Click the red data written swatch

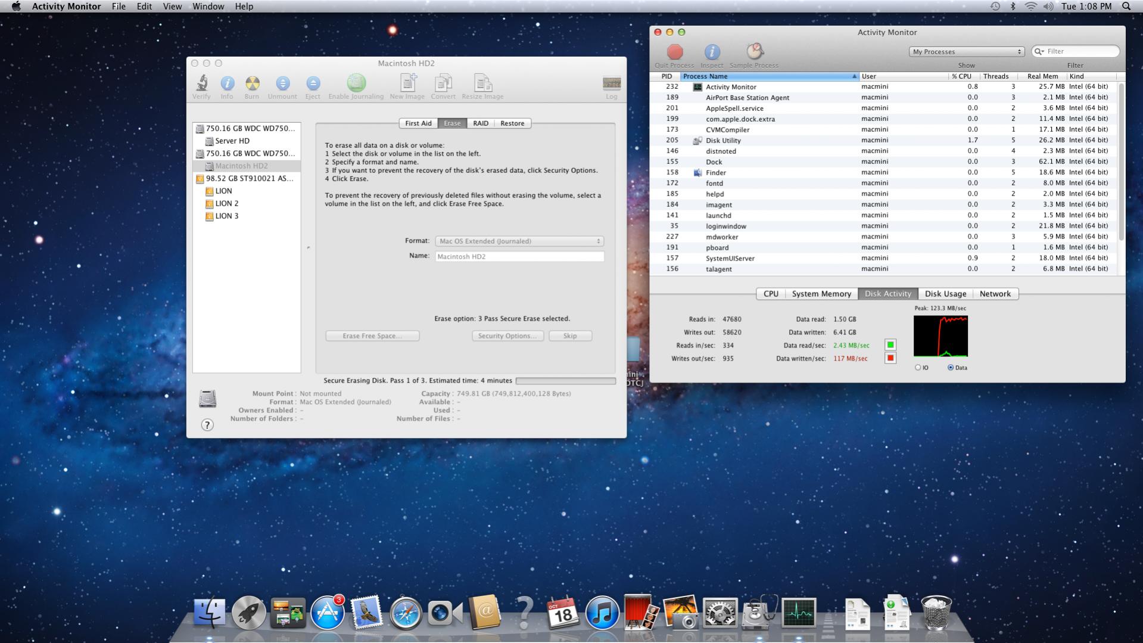click(890, 358)
